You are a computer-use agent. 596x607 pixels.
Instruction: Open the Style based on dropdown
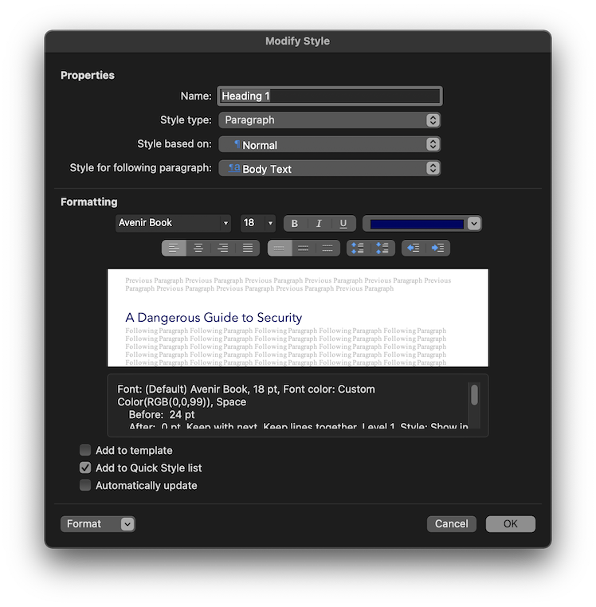pos(329,145)
